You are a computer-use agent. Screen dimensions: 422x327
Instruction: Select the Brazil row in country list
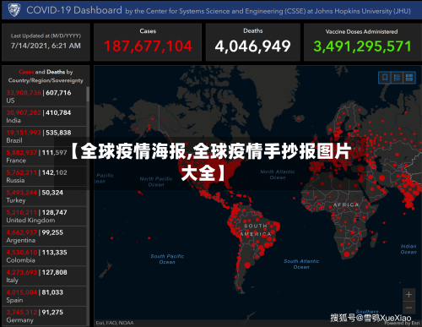[x=44, y=136]
